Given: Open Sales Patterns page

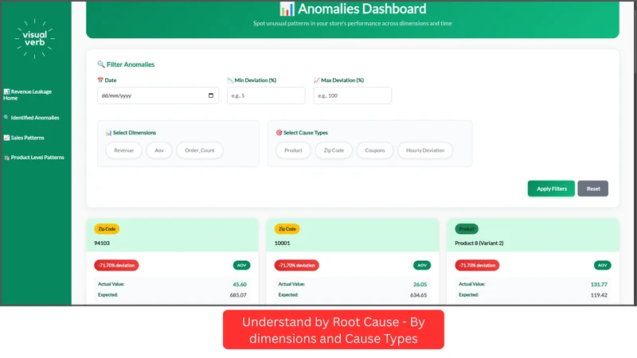Looking at the screenshot, I should pyautogui.click(x=24, y=138).
